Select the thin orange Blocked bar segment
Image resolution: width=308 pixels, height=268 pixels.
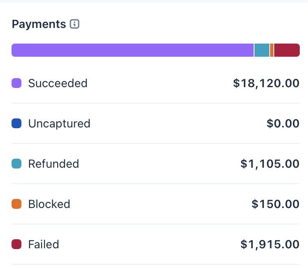pyautogui.click(x=272, y=50)
